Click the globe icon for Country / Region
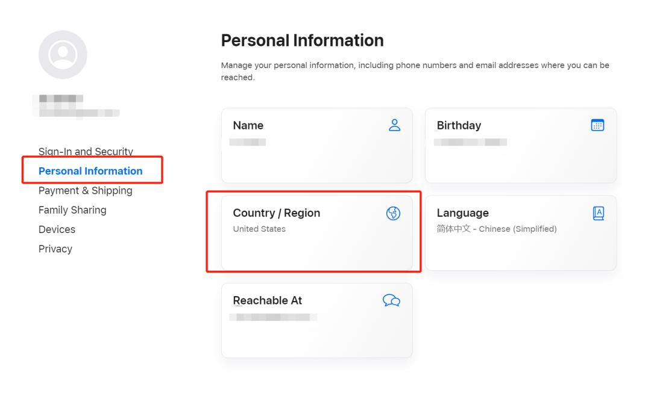 [394, 213]
